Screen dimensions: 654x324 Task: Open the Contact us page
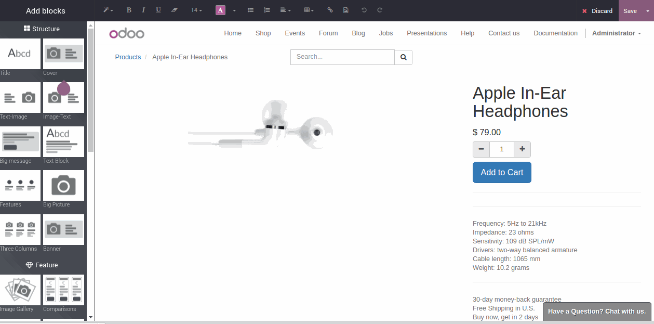tap(504, 33)
